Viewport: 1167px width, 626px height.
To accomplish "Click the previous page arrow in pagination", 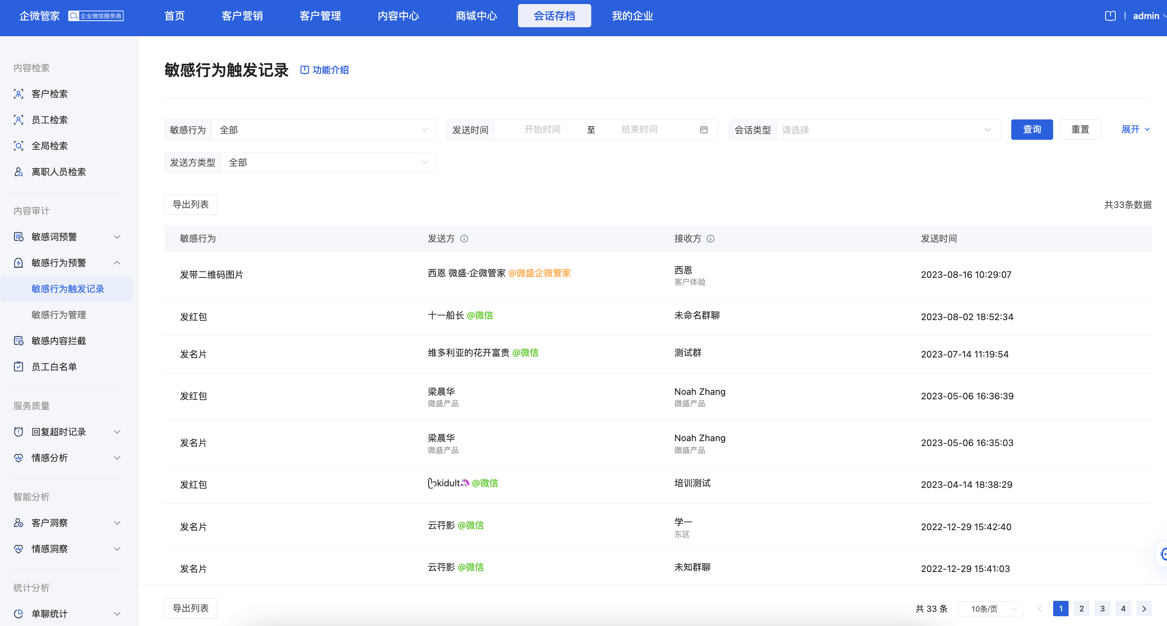I will [x=1040, y=609].
